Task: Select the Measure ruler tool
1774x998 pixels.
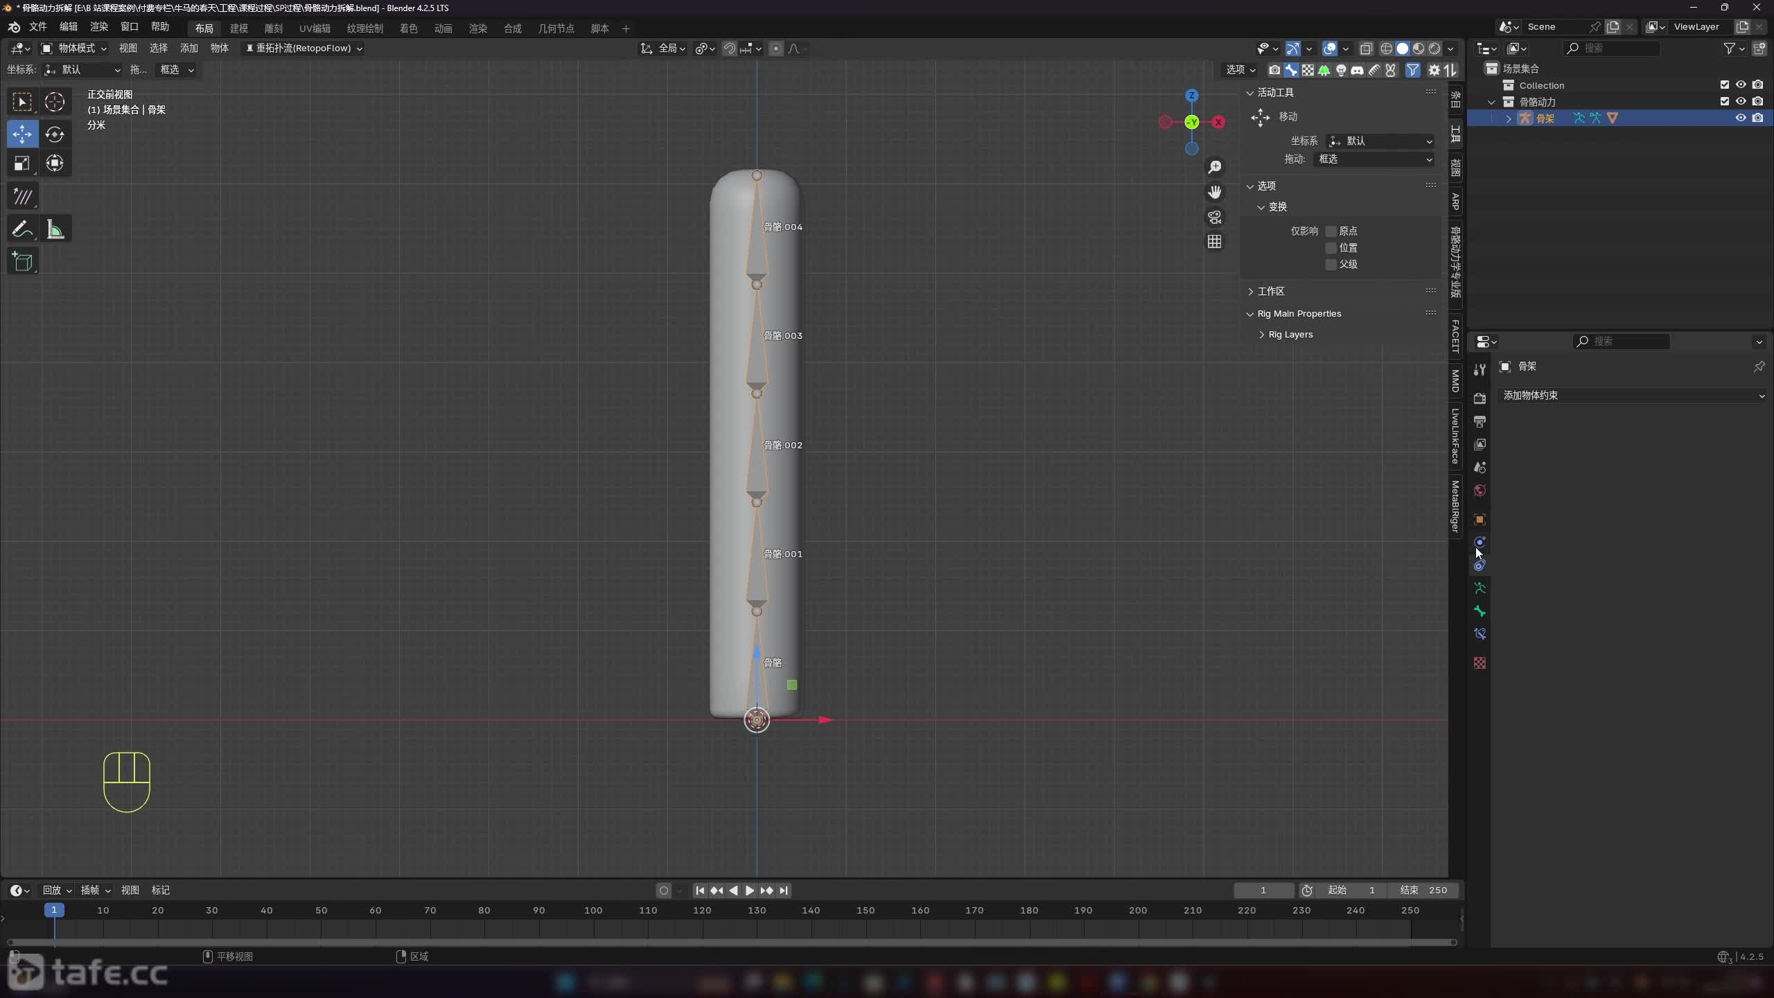Action: [55, 229]
